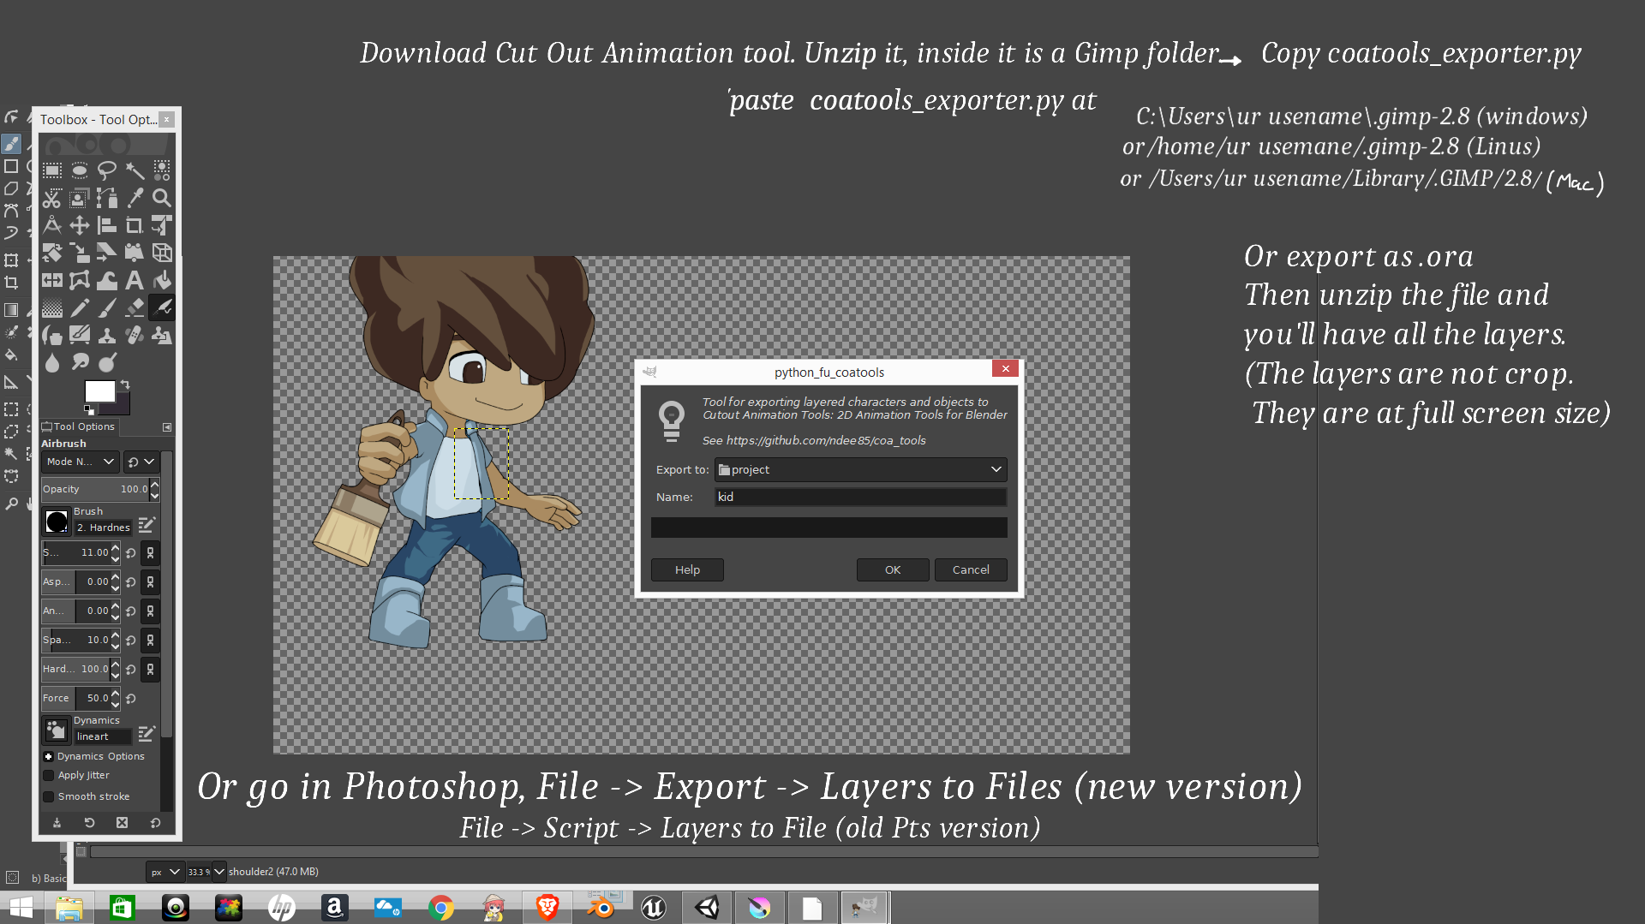This screenshot has height=924, width=1645.
Task: Edit the brush using the Brush edit icon
Action: (x=147, y=524)
